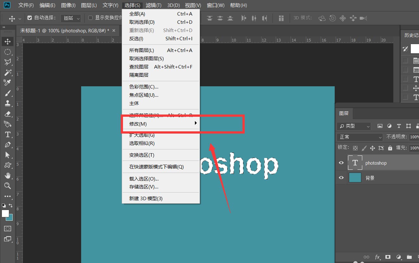Select the Clone Stamp tool
The width and height of the screenshot is (419, 263).
click(8, 103)
